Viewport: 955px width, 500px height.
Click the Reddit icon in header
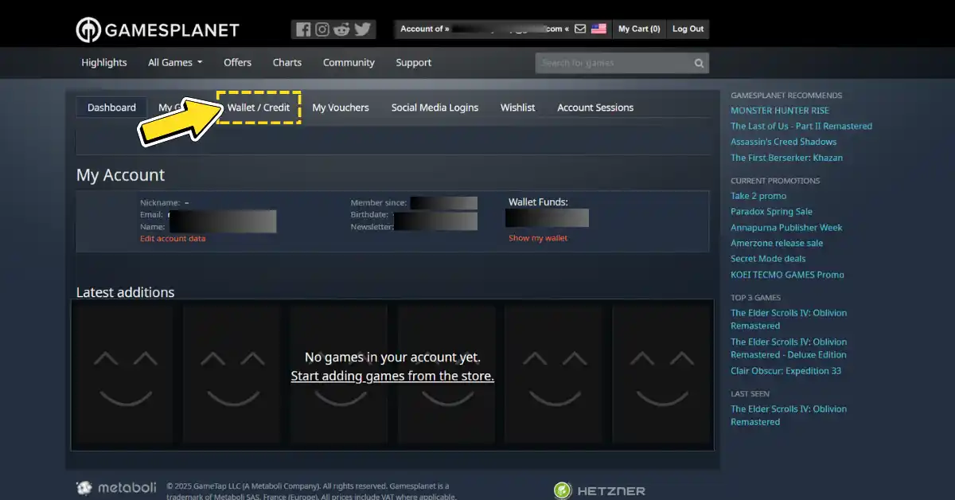point(342,29)
